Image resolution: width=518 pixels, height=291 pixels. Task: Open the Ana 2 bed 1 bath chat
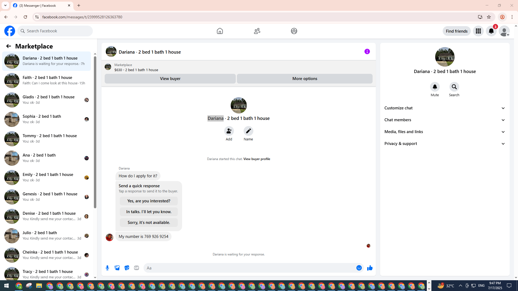[46, 158]
